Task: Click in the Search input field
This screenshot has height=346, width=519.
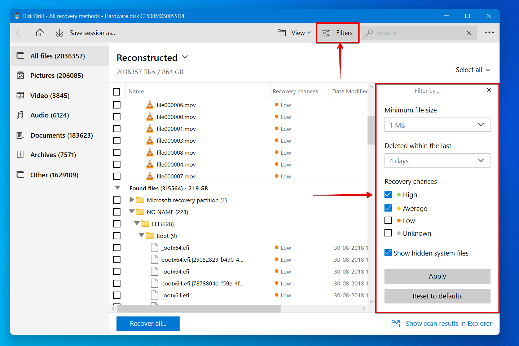Action: [x=418, y=33]
